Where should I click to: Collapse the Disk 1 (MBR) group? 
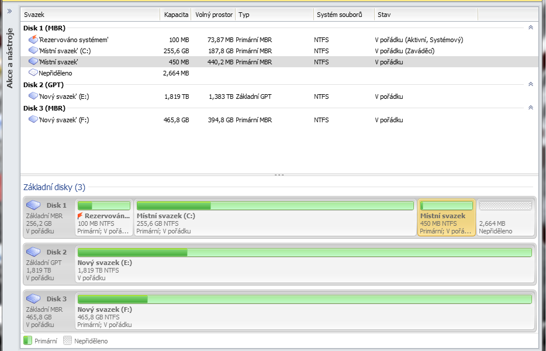tap(530, 27)
